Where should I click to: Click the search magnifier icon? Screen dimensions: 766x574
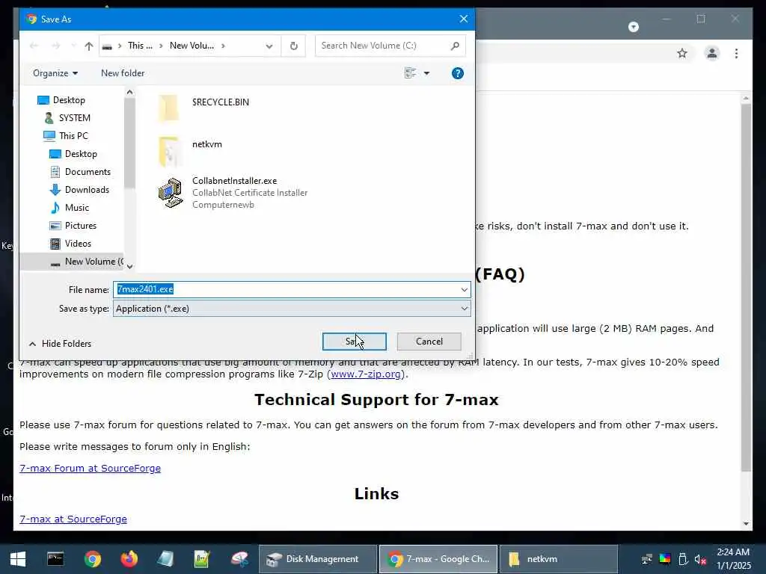tap(455, 46)
